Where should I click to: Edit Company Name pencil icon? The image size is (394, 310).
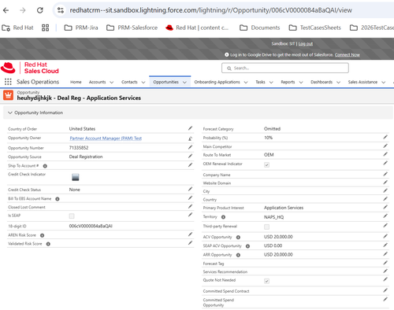[x=385, y=174]
